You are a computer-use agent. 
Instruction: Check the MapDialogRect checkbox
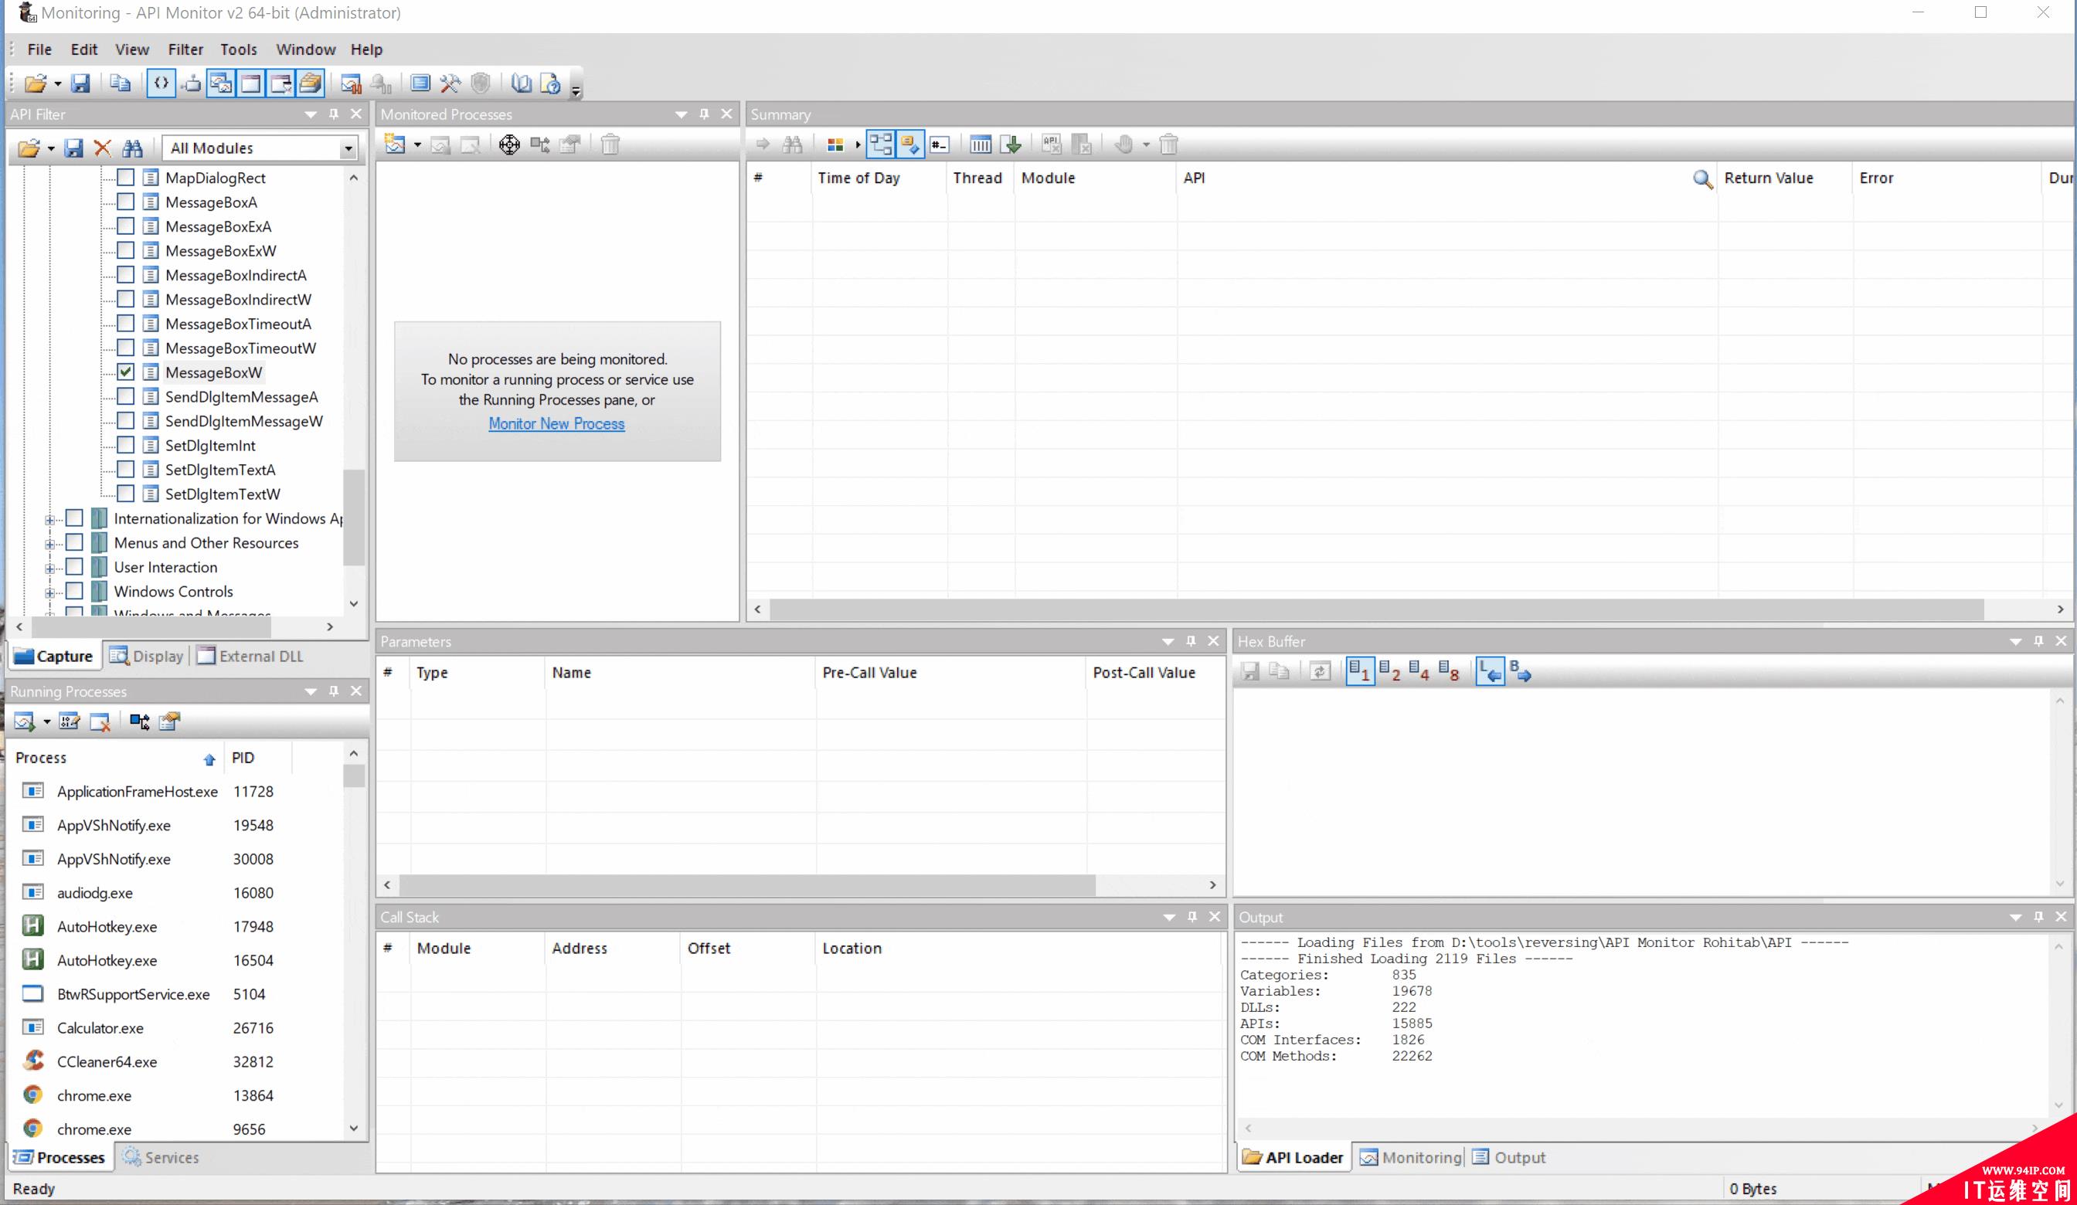point(125,178)
